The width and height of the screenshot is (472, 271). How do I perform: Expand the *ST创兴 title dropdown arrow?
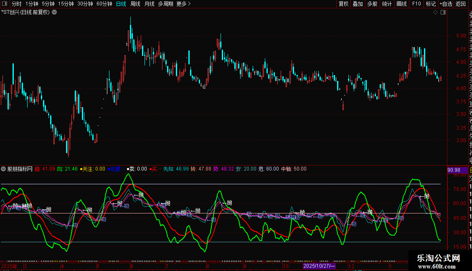tap(54, 12)
